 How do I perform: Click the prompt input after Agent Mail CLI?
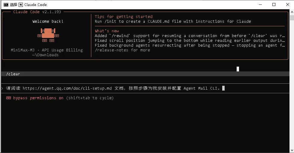(223, 88)
